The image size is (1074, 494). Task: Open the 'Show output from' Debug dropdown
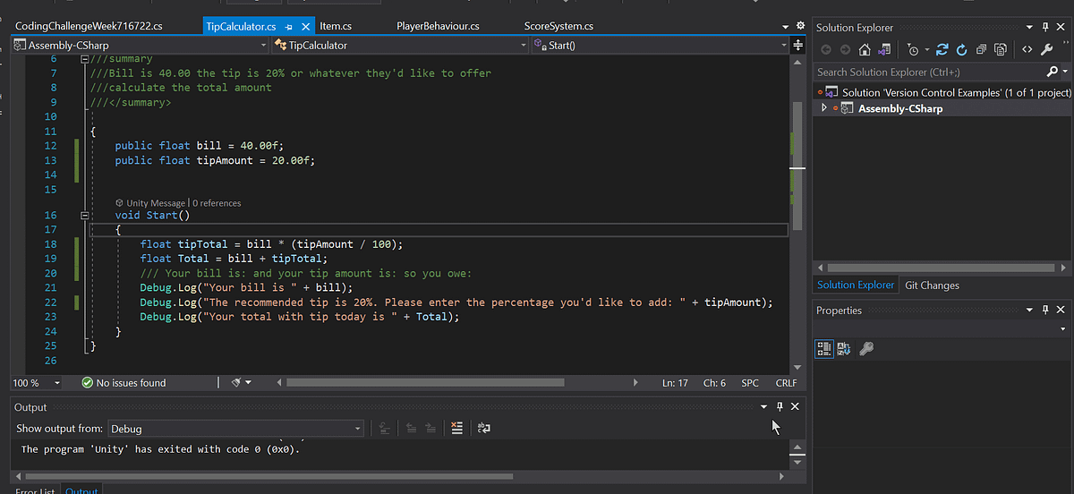(x=356, y=429)
